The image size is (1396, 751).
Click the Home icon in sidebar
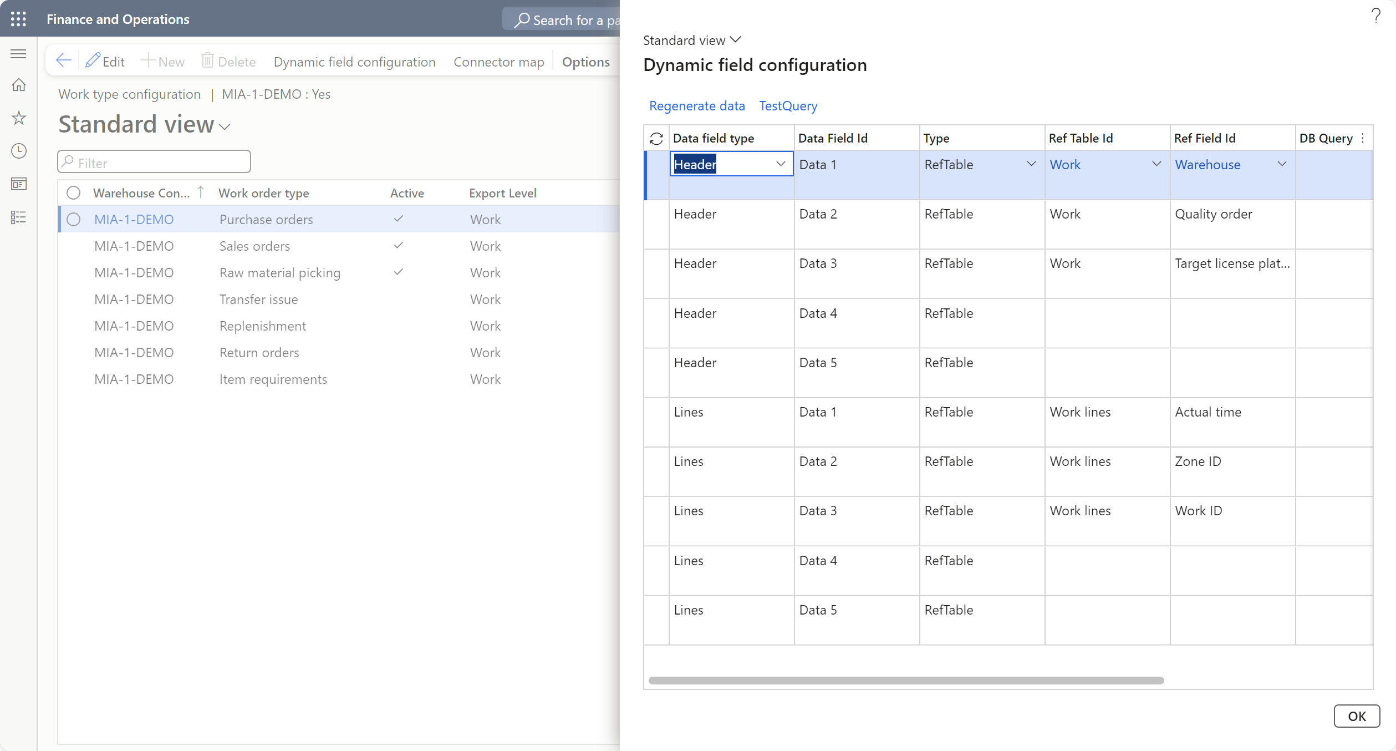19,85
